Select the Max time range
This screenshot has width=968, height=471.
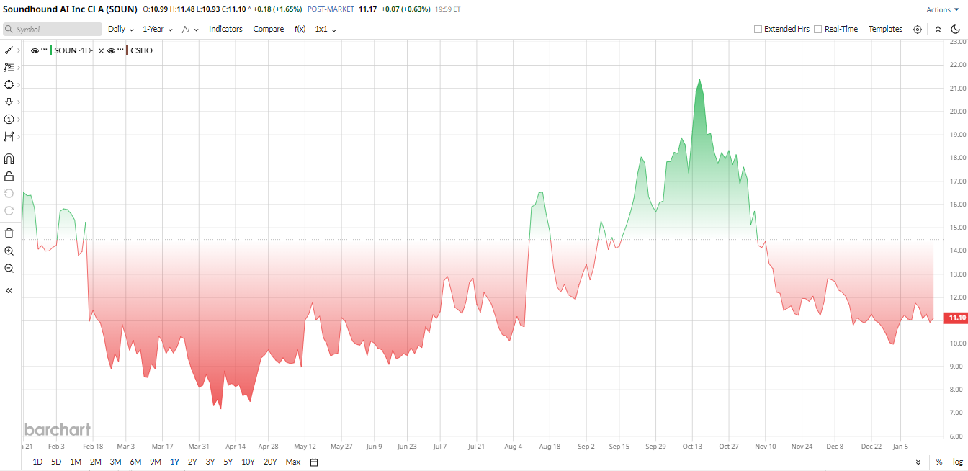tap(293, 462)
